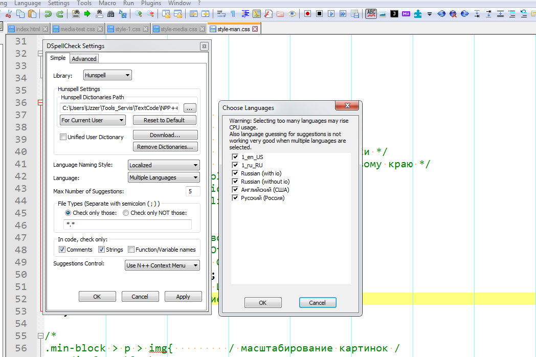The image size is (536, 357).
Task: Switch to the Simple settings tab
Action: click(x=58, y=58)
